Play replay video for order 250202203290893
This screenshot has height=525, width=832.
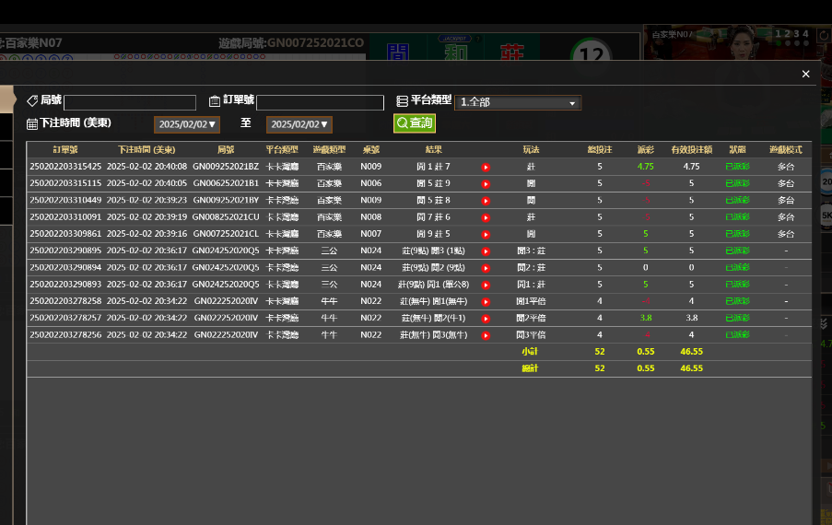pos(486,285)
